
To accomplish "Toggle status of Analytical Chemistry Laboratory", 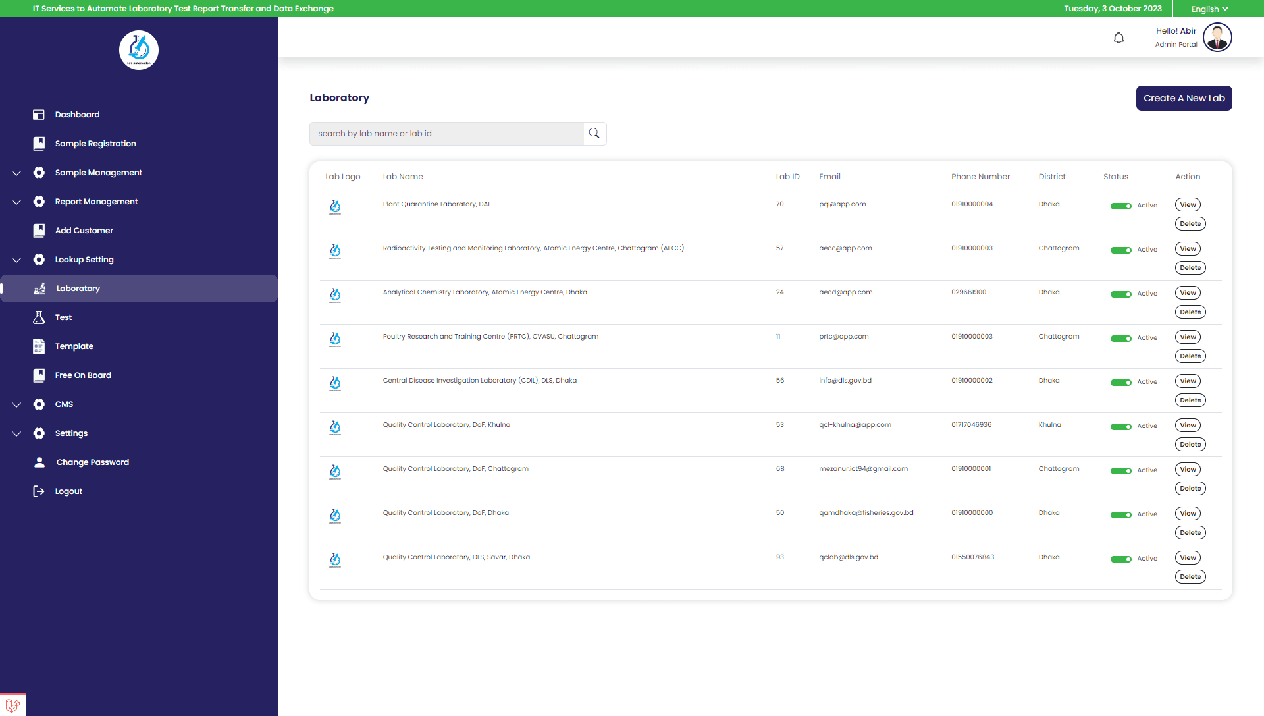I will point(1120,294).
